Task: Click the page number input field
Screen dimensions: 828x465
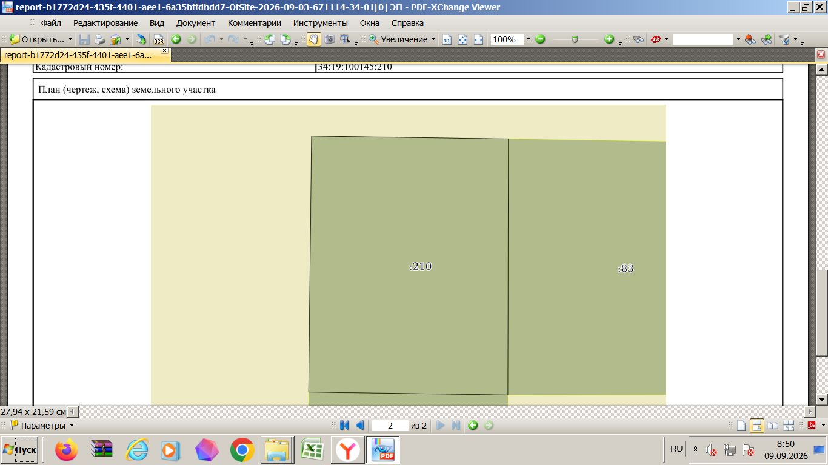Action: [x=390, y=426]
